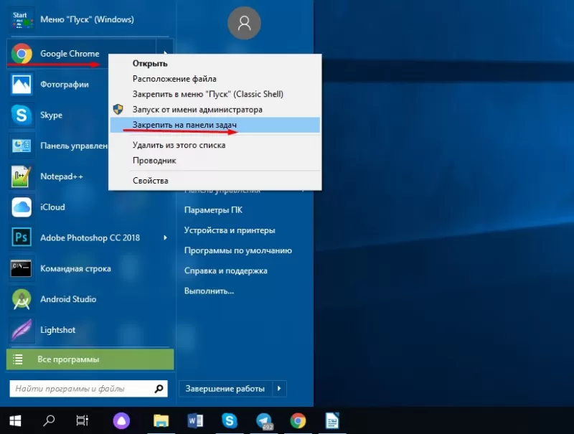Image resolution: width=574 pixels, height=434 pixels.
Task: Open Свойства in the context menu
Action: 215,180
